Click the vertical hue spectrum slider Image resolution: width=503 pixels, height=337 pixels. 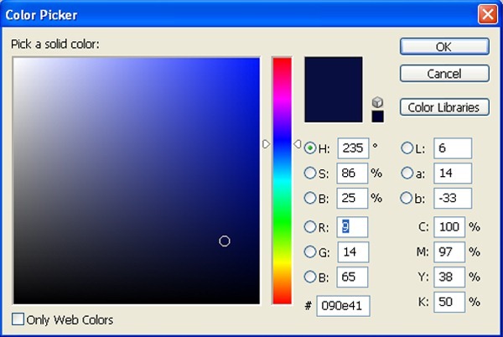282,180
